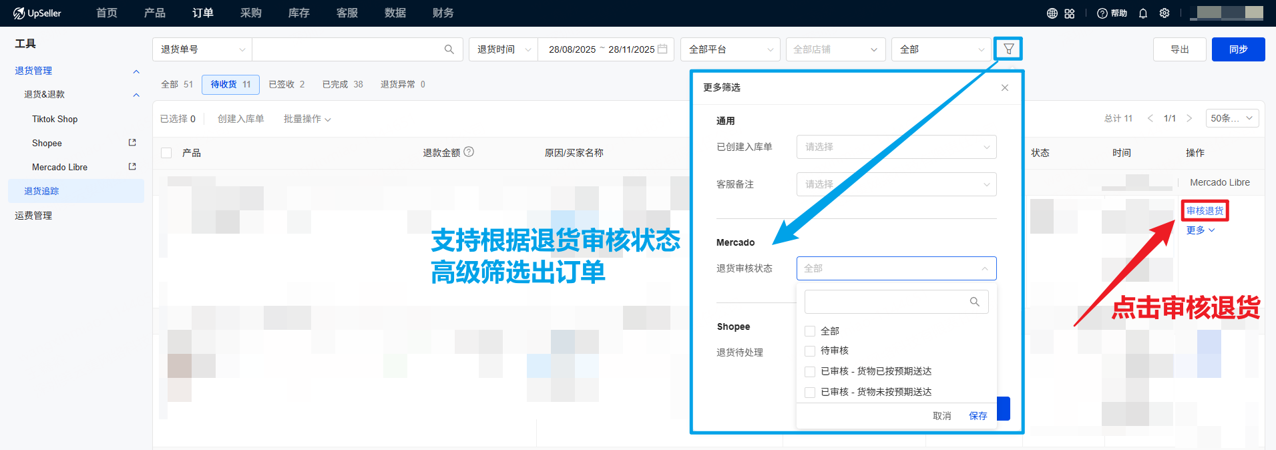Click the 审核退货 link
This screenshot has height=450, width=1276.
click(x=1205, y=211)
